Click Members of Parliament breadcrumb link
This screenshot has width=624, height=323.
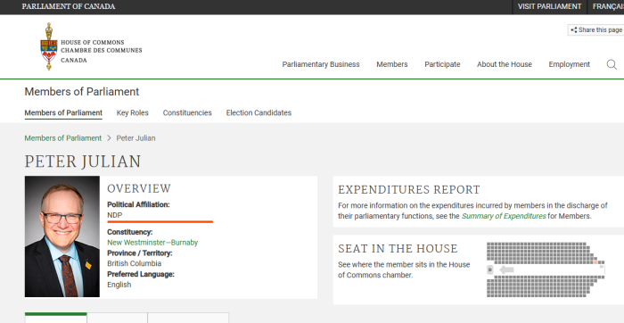[63, 138]
